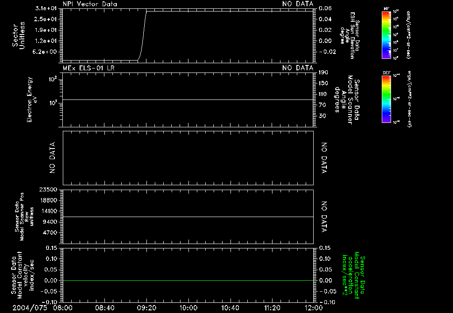Click the DEF color scale bar
Image resolution: width=453 pixels, height=313 pixels.
[x=386, y=99]
